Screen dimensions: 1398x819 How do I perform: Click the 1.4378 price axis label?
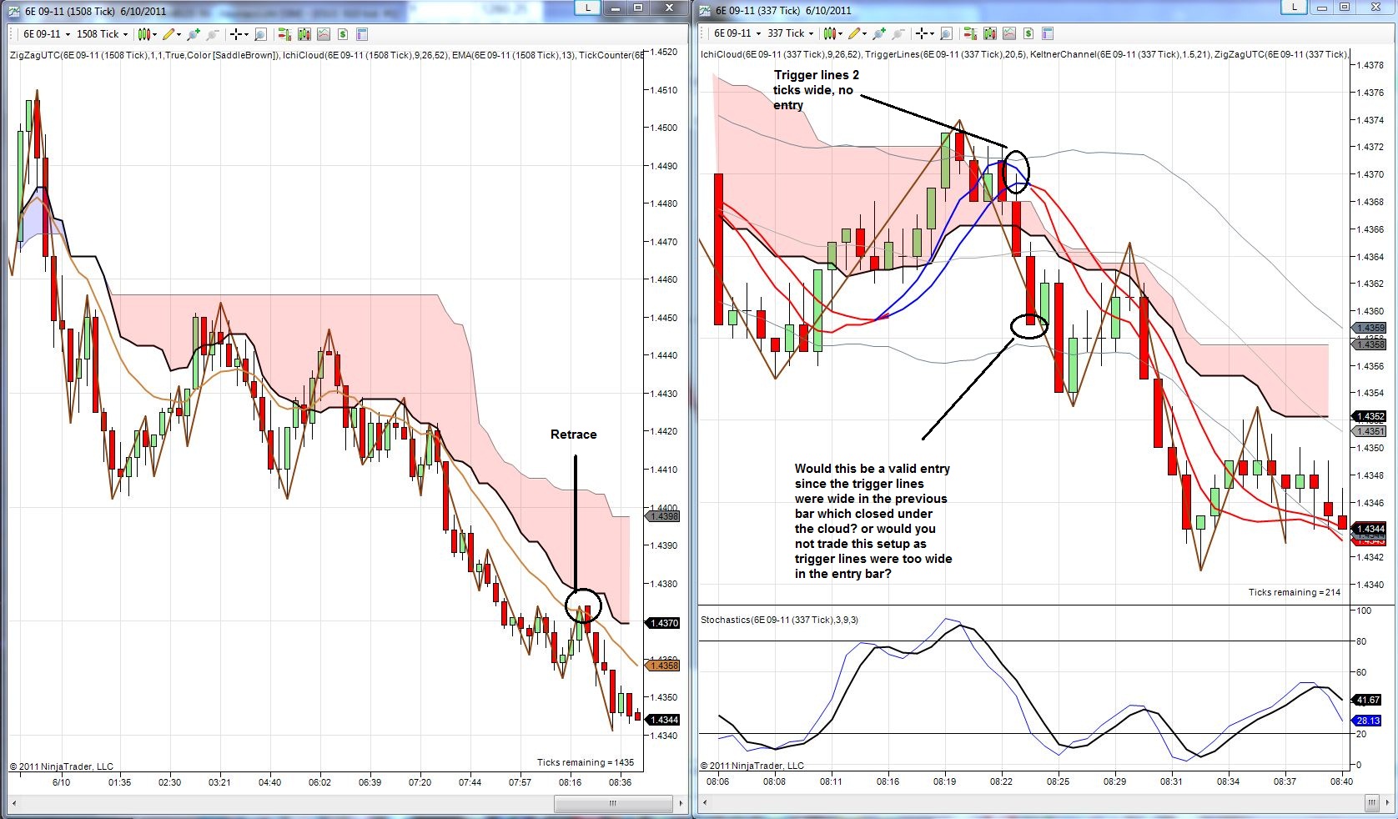(x=1370, y=65)
